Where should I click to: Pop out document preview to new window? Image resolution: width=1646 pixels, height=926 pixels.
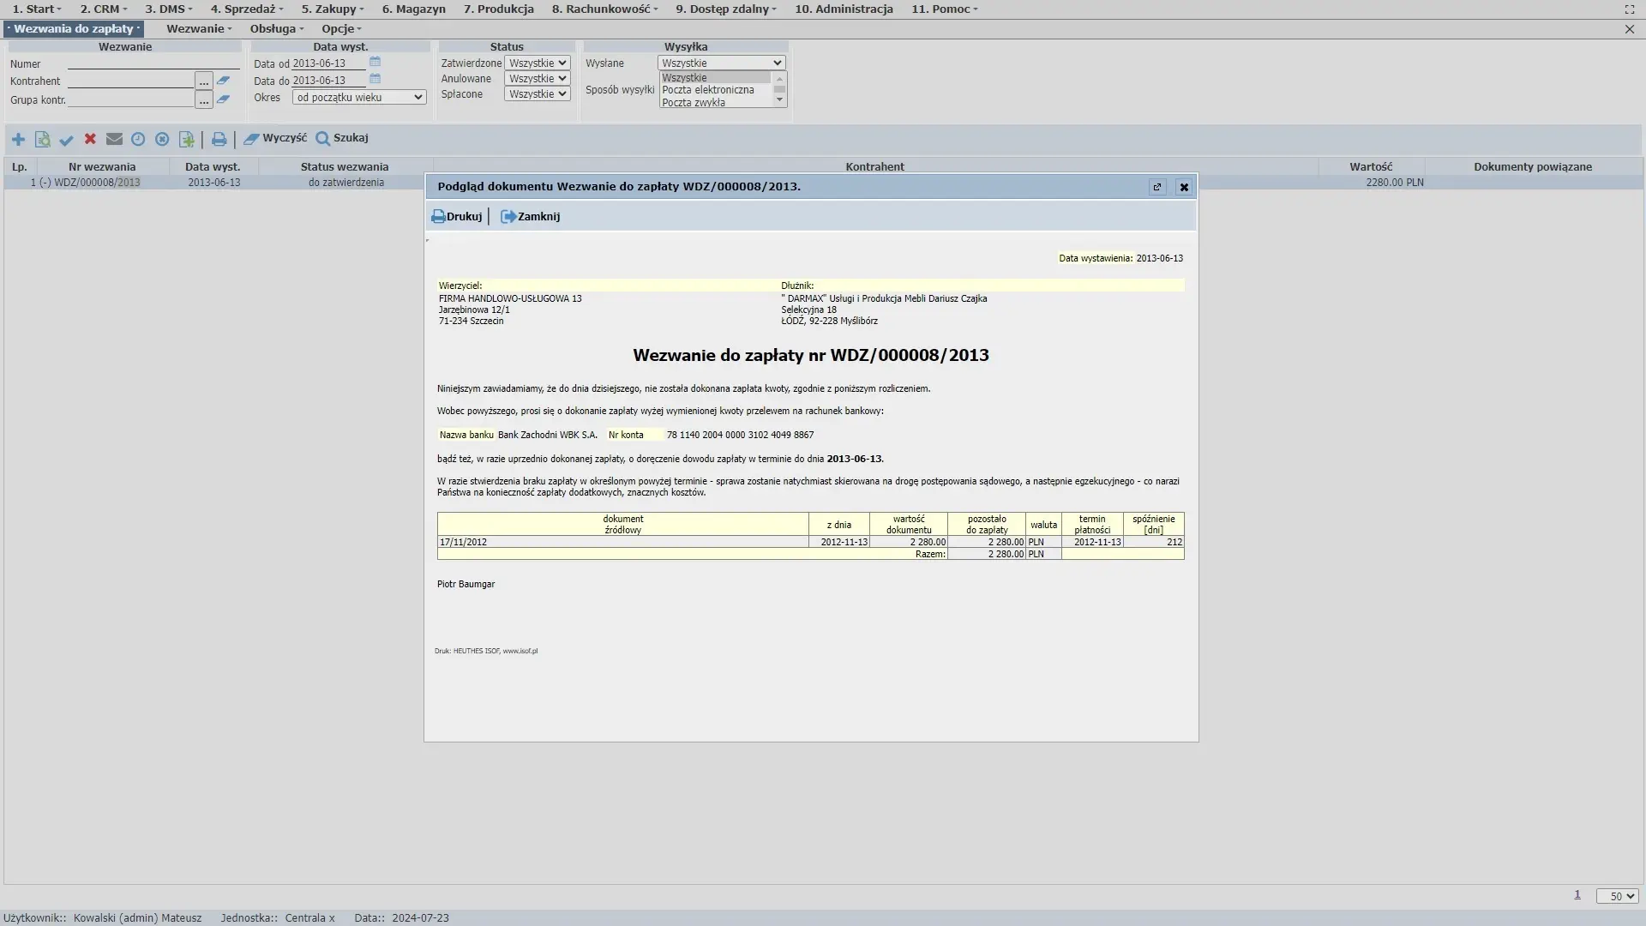click(1156, 187)
